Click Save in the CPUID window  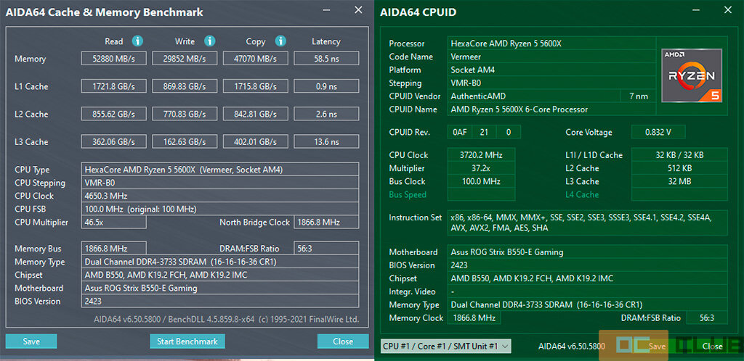[x=657, y=346]
